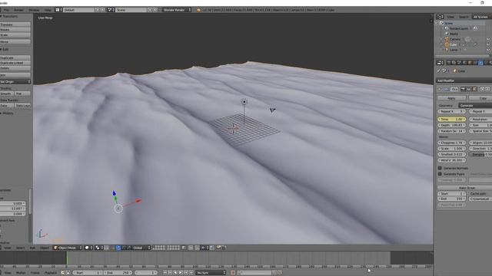Apply the ocean modifier

pyautogui.click(x=451, y=98)
